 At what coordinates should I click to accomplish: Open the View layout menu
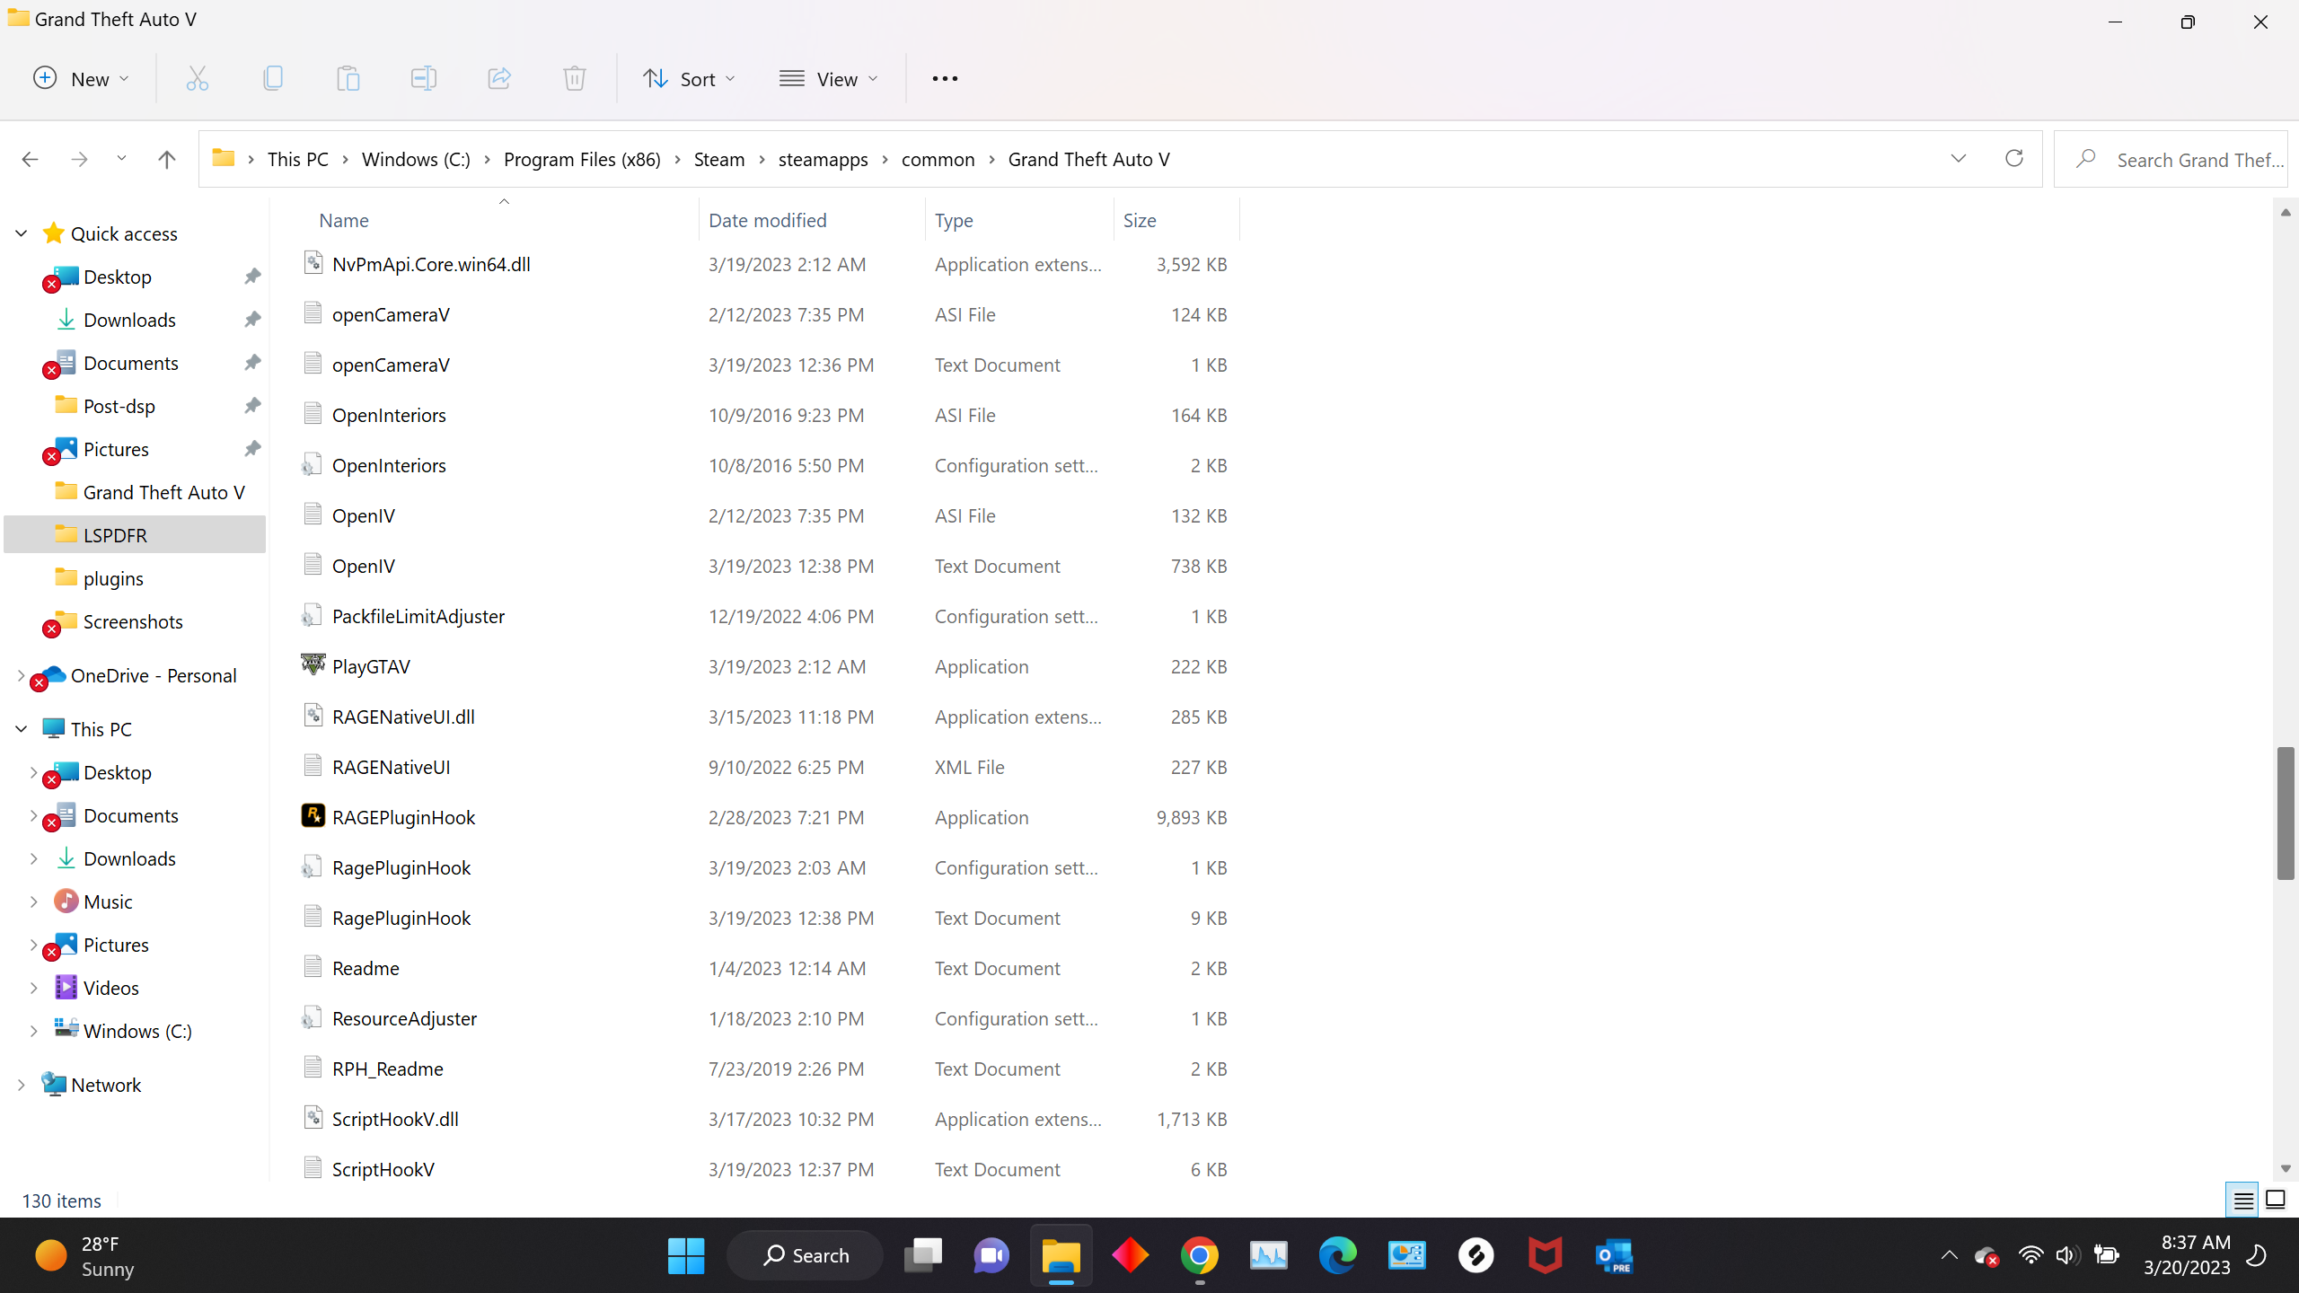[x=828, y=79]
